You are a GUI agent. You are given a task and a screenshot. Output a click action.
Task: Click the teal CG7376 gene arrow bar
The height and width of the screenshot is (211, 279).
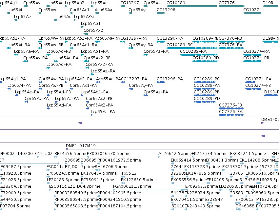tap(232, 6)
